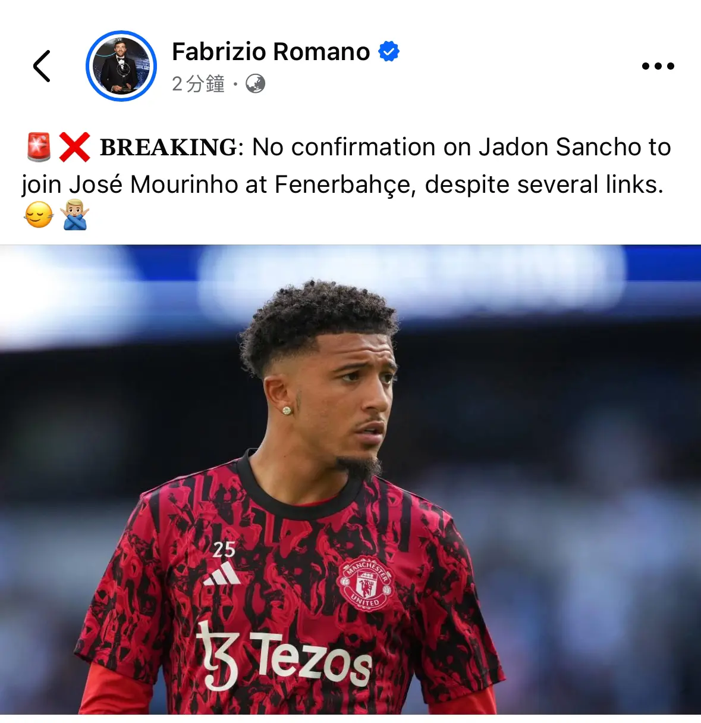The image size is (701, 723).
Task: Tap the smirking face emoji
Action: coord(39,215)
